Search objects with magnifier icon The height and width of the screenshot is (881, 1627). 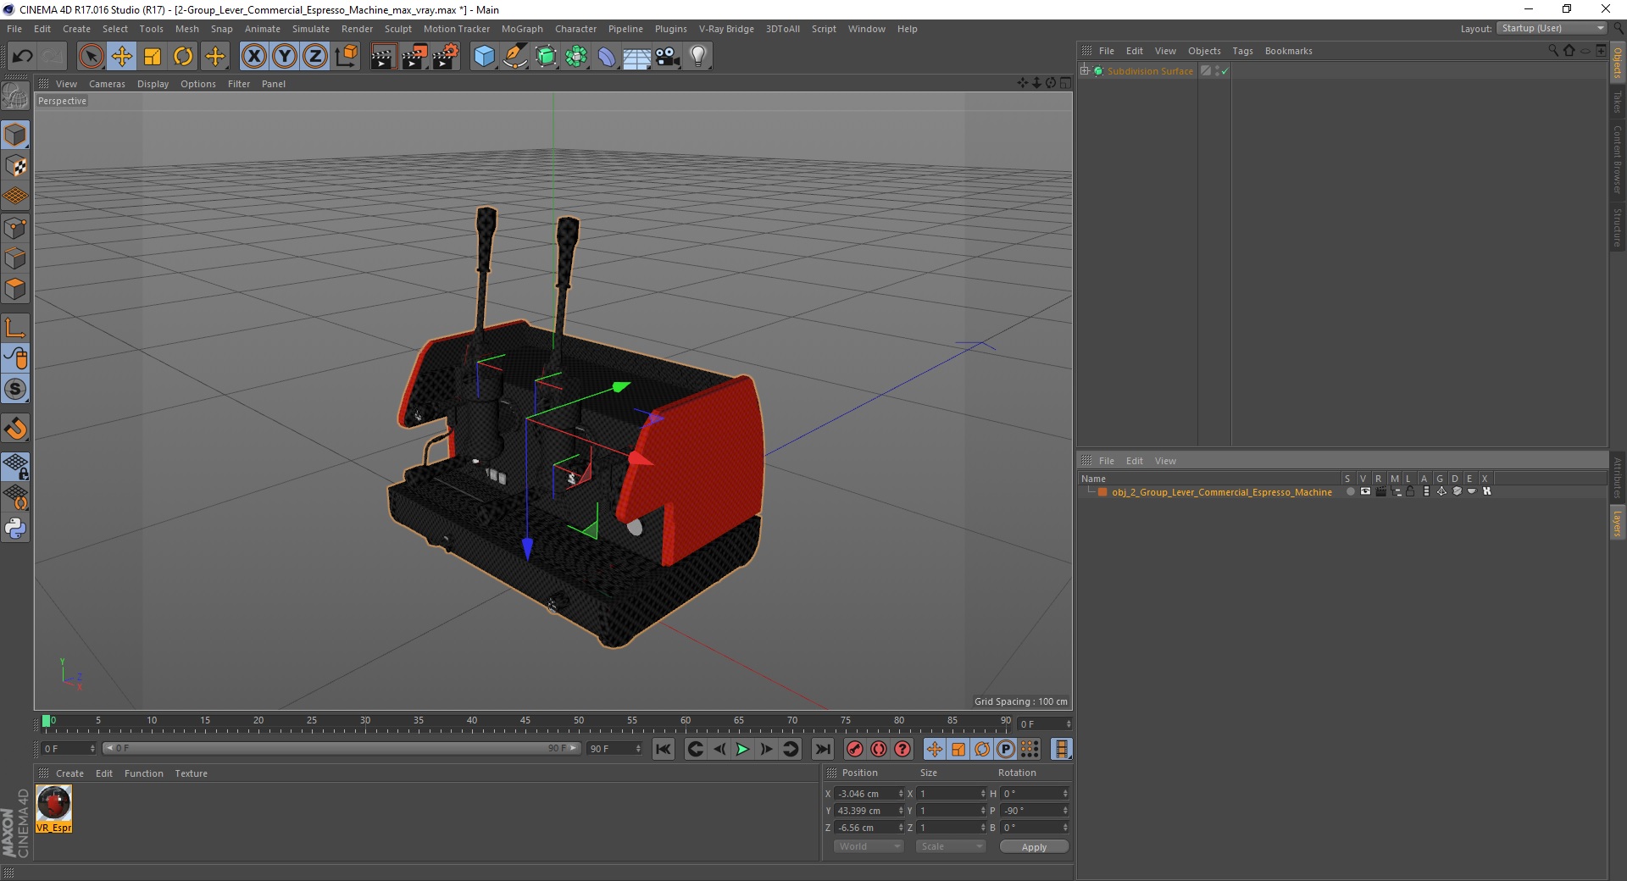point(1553,51)
